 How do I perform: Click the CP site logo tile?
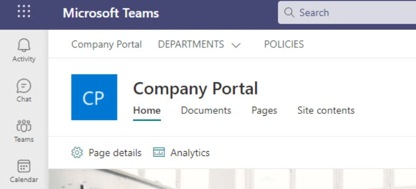click(x=94, y=97)
